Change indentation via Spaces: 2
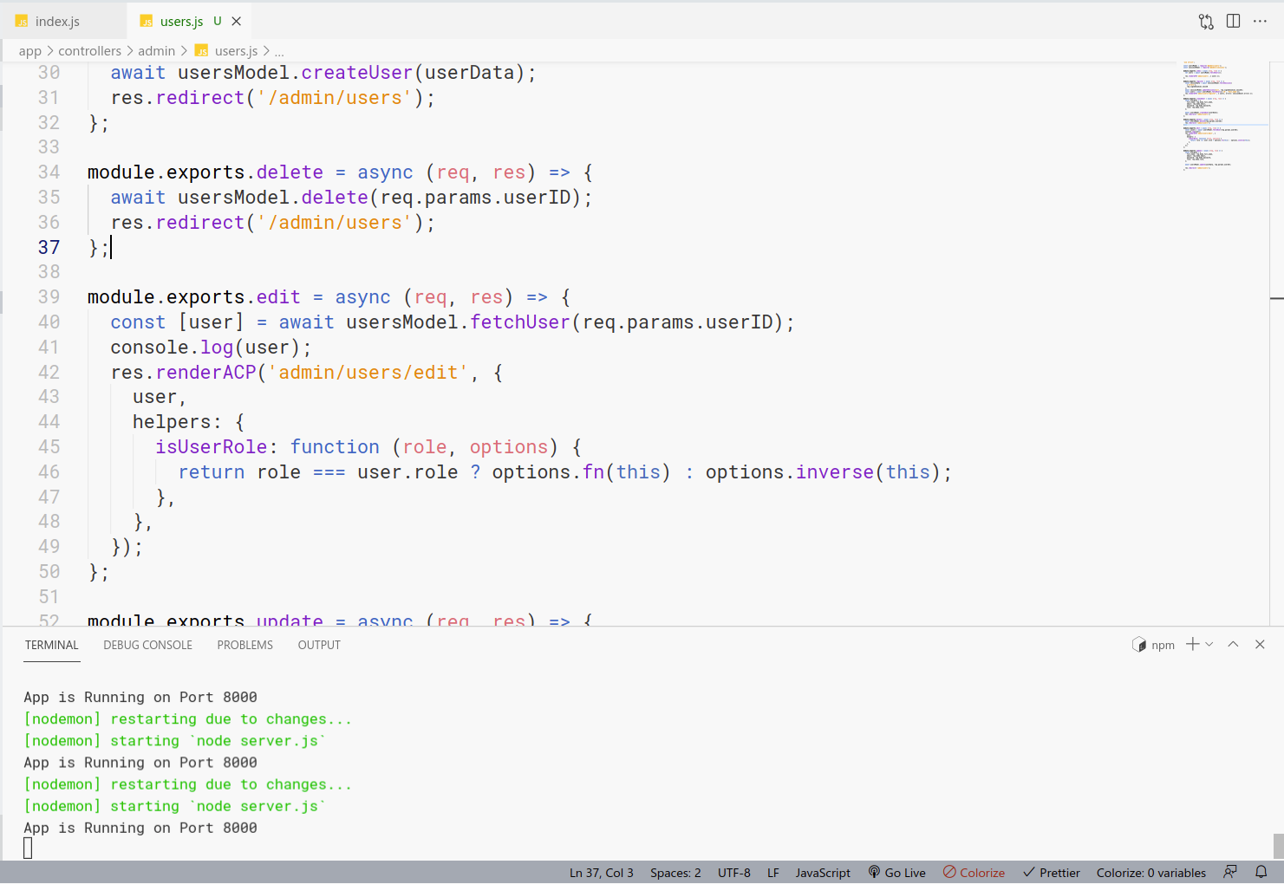The width and height of the screenshot is (1284, 884). coord(675,873)
